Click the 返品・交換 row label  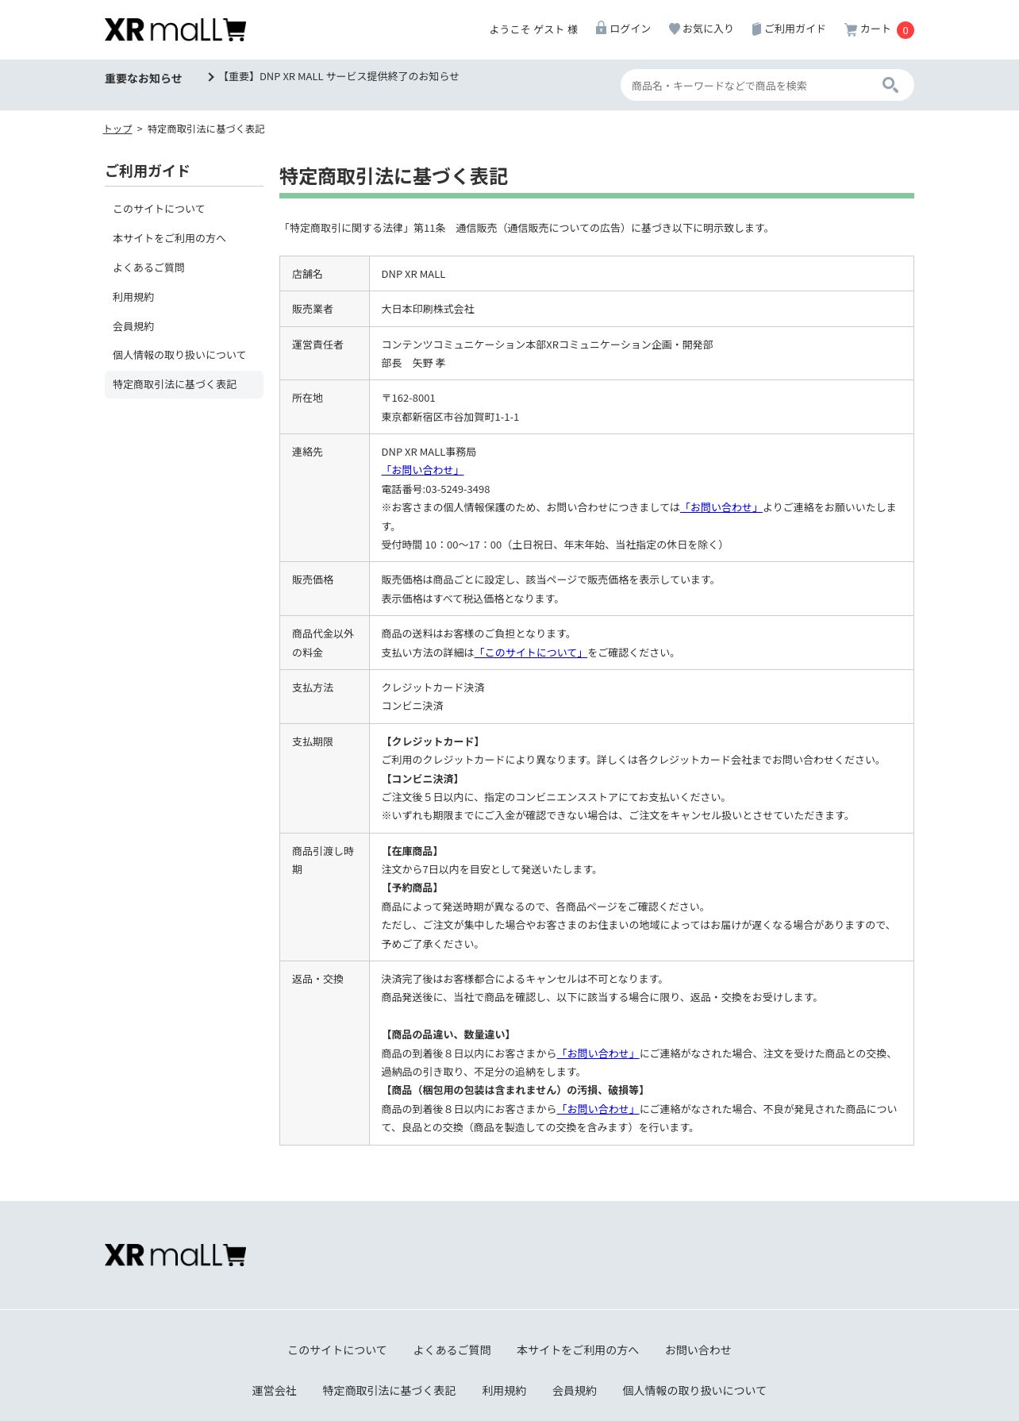click(x=317, y=979)
